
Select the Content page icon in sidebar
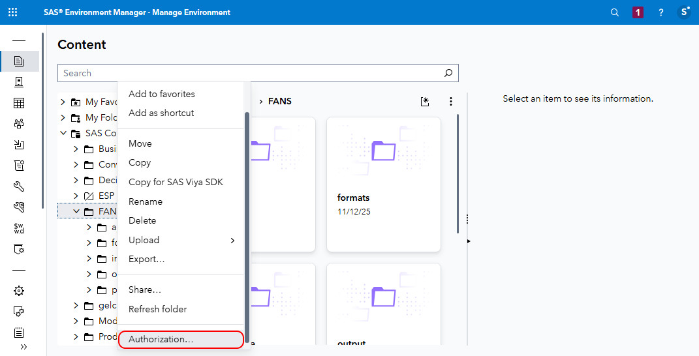point(19,61)
